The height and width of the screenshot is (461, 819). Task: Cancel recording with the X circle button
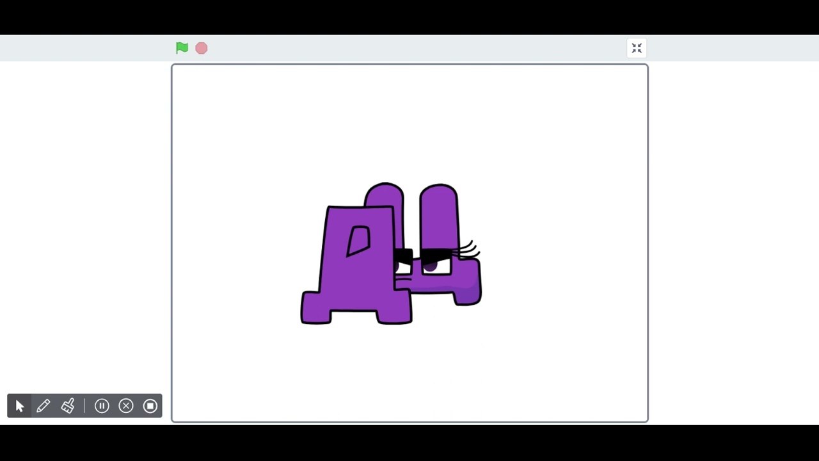[x=126, y=406]
